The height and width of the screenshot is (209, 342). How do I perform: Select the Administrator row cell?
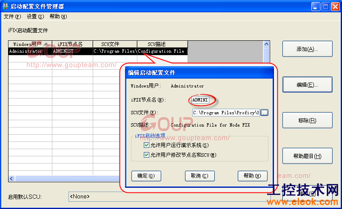click(30, 51)
